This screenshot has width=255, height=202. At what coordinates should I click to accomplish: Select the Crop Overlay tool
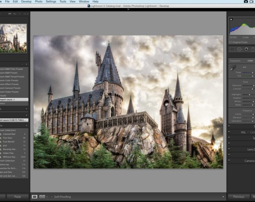232,49
